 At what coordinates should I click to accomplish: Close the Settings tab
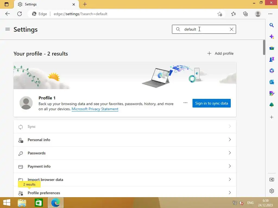74,4
